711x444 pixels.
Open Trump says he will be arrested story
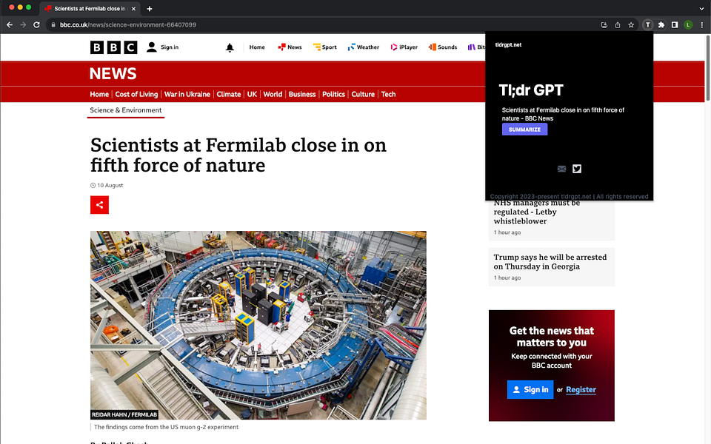coord(550,262)
